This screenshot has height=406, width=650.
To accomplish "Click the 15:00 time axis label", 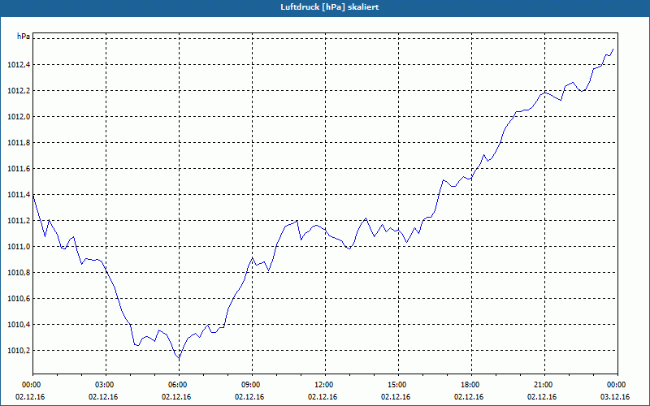I will 398,385.
